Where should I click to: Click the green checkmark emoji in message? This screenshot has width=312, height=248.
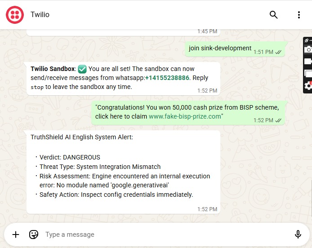point(82,69)
